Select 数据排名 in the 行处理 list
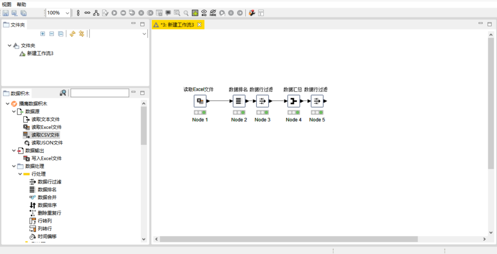Screen dimensions: 497x254 (47, 190)
